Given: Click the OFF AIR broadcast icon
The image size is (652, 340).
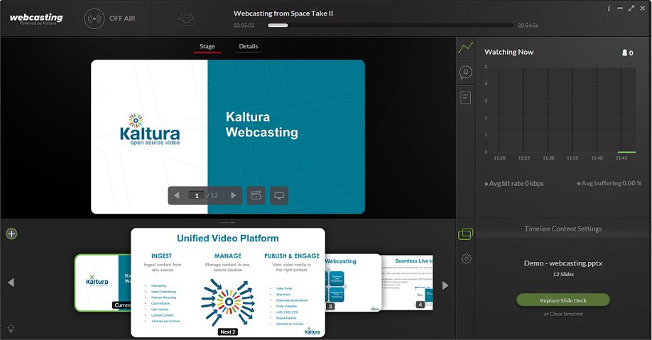Looking at the screenshot, I should pos(94,18).
